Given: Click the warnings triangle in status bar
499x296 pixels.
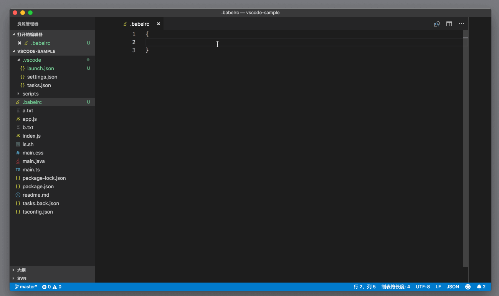Looking at the screenshot, I should pos(55,287).
